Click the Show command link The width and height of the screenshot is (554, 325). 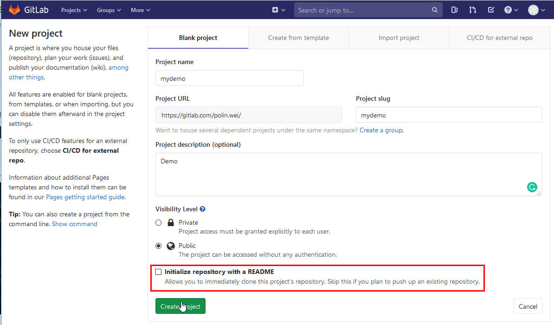[x=75, y=224]
